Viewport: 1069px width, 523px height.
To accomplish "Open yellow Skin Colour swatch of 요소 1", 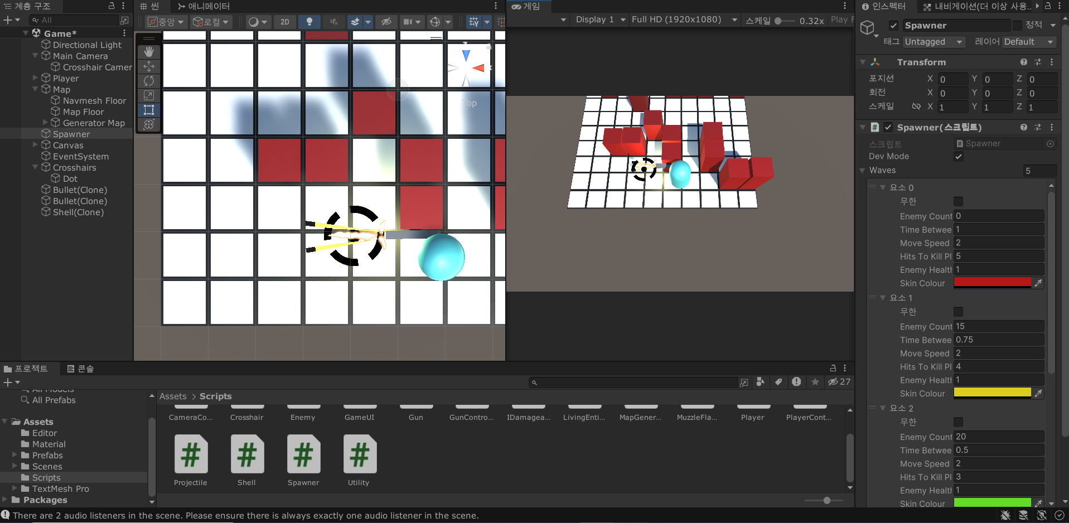I will (x=993, y=394).
